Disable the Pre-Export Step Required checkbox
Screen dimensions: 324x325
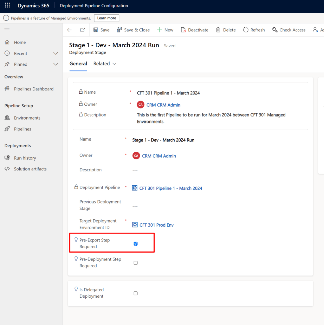tap(136, 243)
